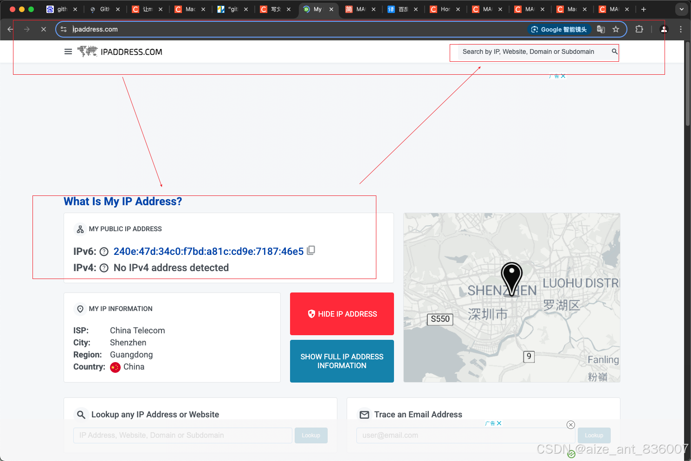Viewport: 691px width, 461px height.
Task: Click the IPv6 address link 240e:47d:34c0...
Action: 208,252
